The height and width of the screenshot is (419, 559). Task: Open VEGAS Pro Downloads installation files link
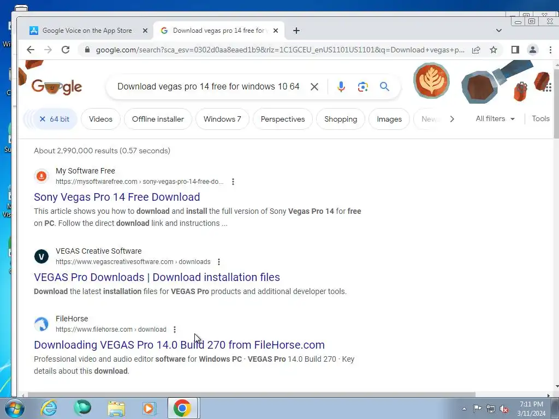tap(157, 277)
